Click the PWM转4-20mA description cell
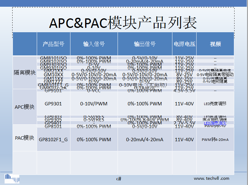The image size is (248, 185). (215, 140)
